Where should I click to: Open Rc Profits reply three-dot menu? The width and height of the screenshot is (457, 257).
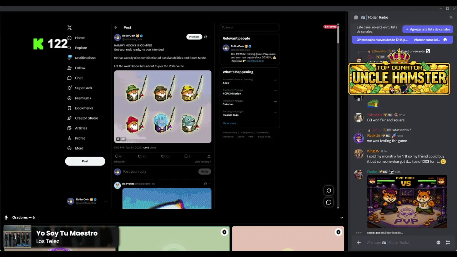pos(210,184)
